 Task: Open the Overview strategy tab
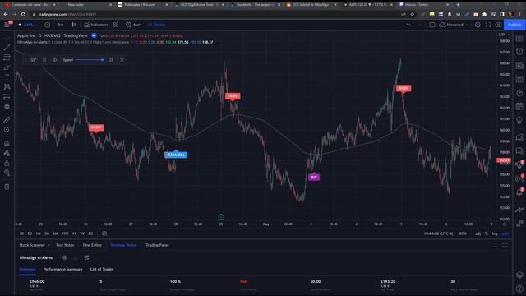pyautogui.click(x=27, y=269)
